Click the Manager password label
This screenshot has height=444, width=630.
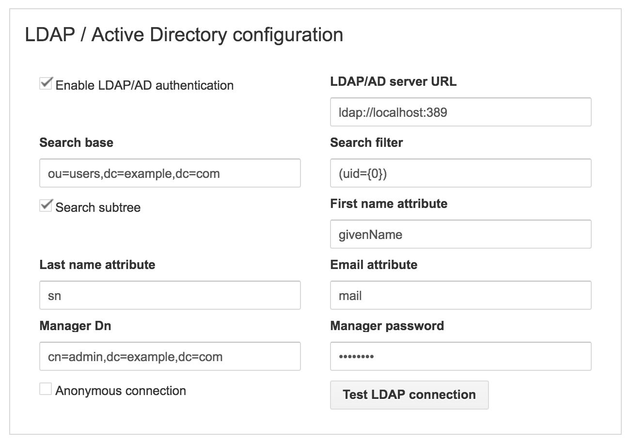point(386,326)
